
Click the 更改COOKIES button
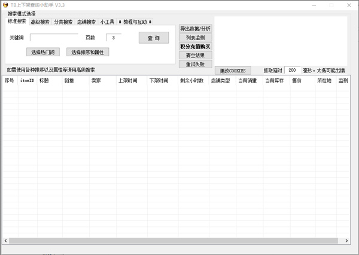click(x=233, y=71)
